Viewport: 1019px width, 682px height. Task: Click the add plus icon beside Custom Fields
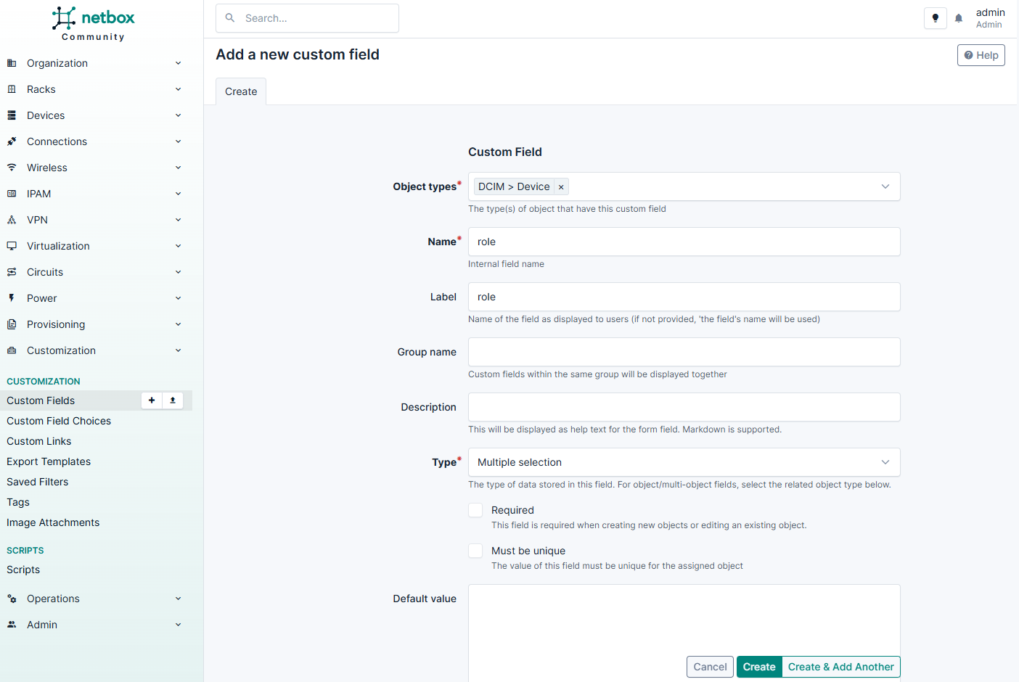(x=152, y=400)
